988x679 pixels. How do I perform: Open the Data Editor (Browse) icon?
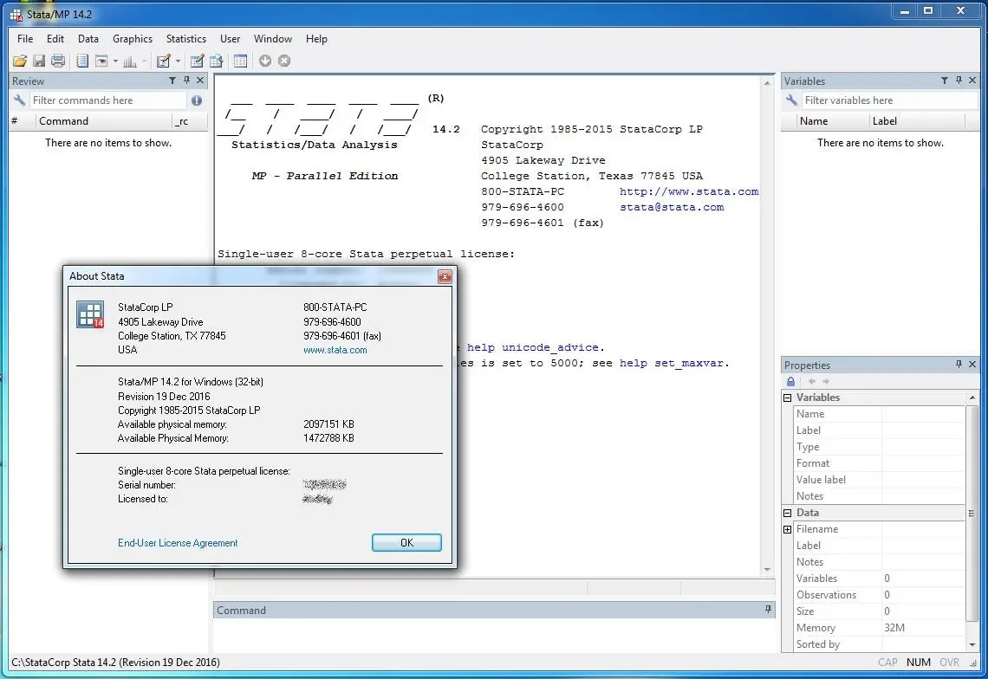pyautogui.click(x=216, y=61)
